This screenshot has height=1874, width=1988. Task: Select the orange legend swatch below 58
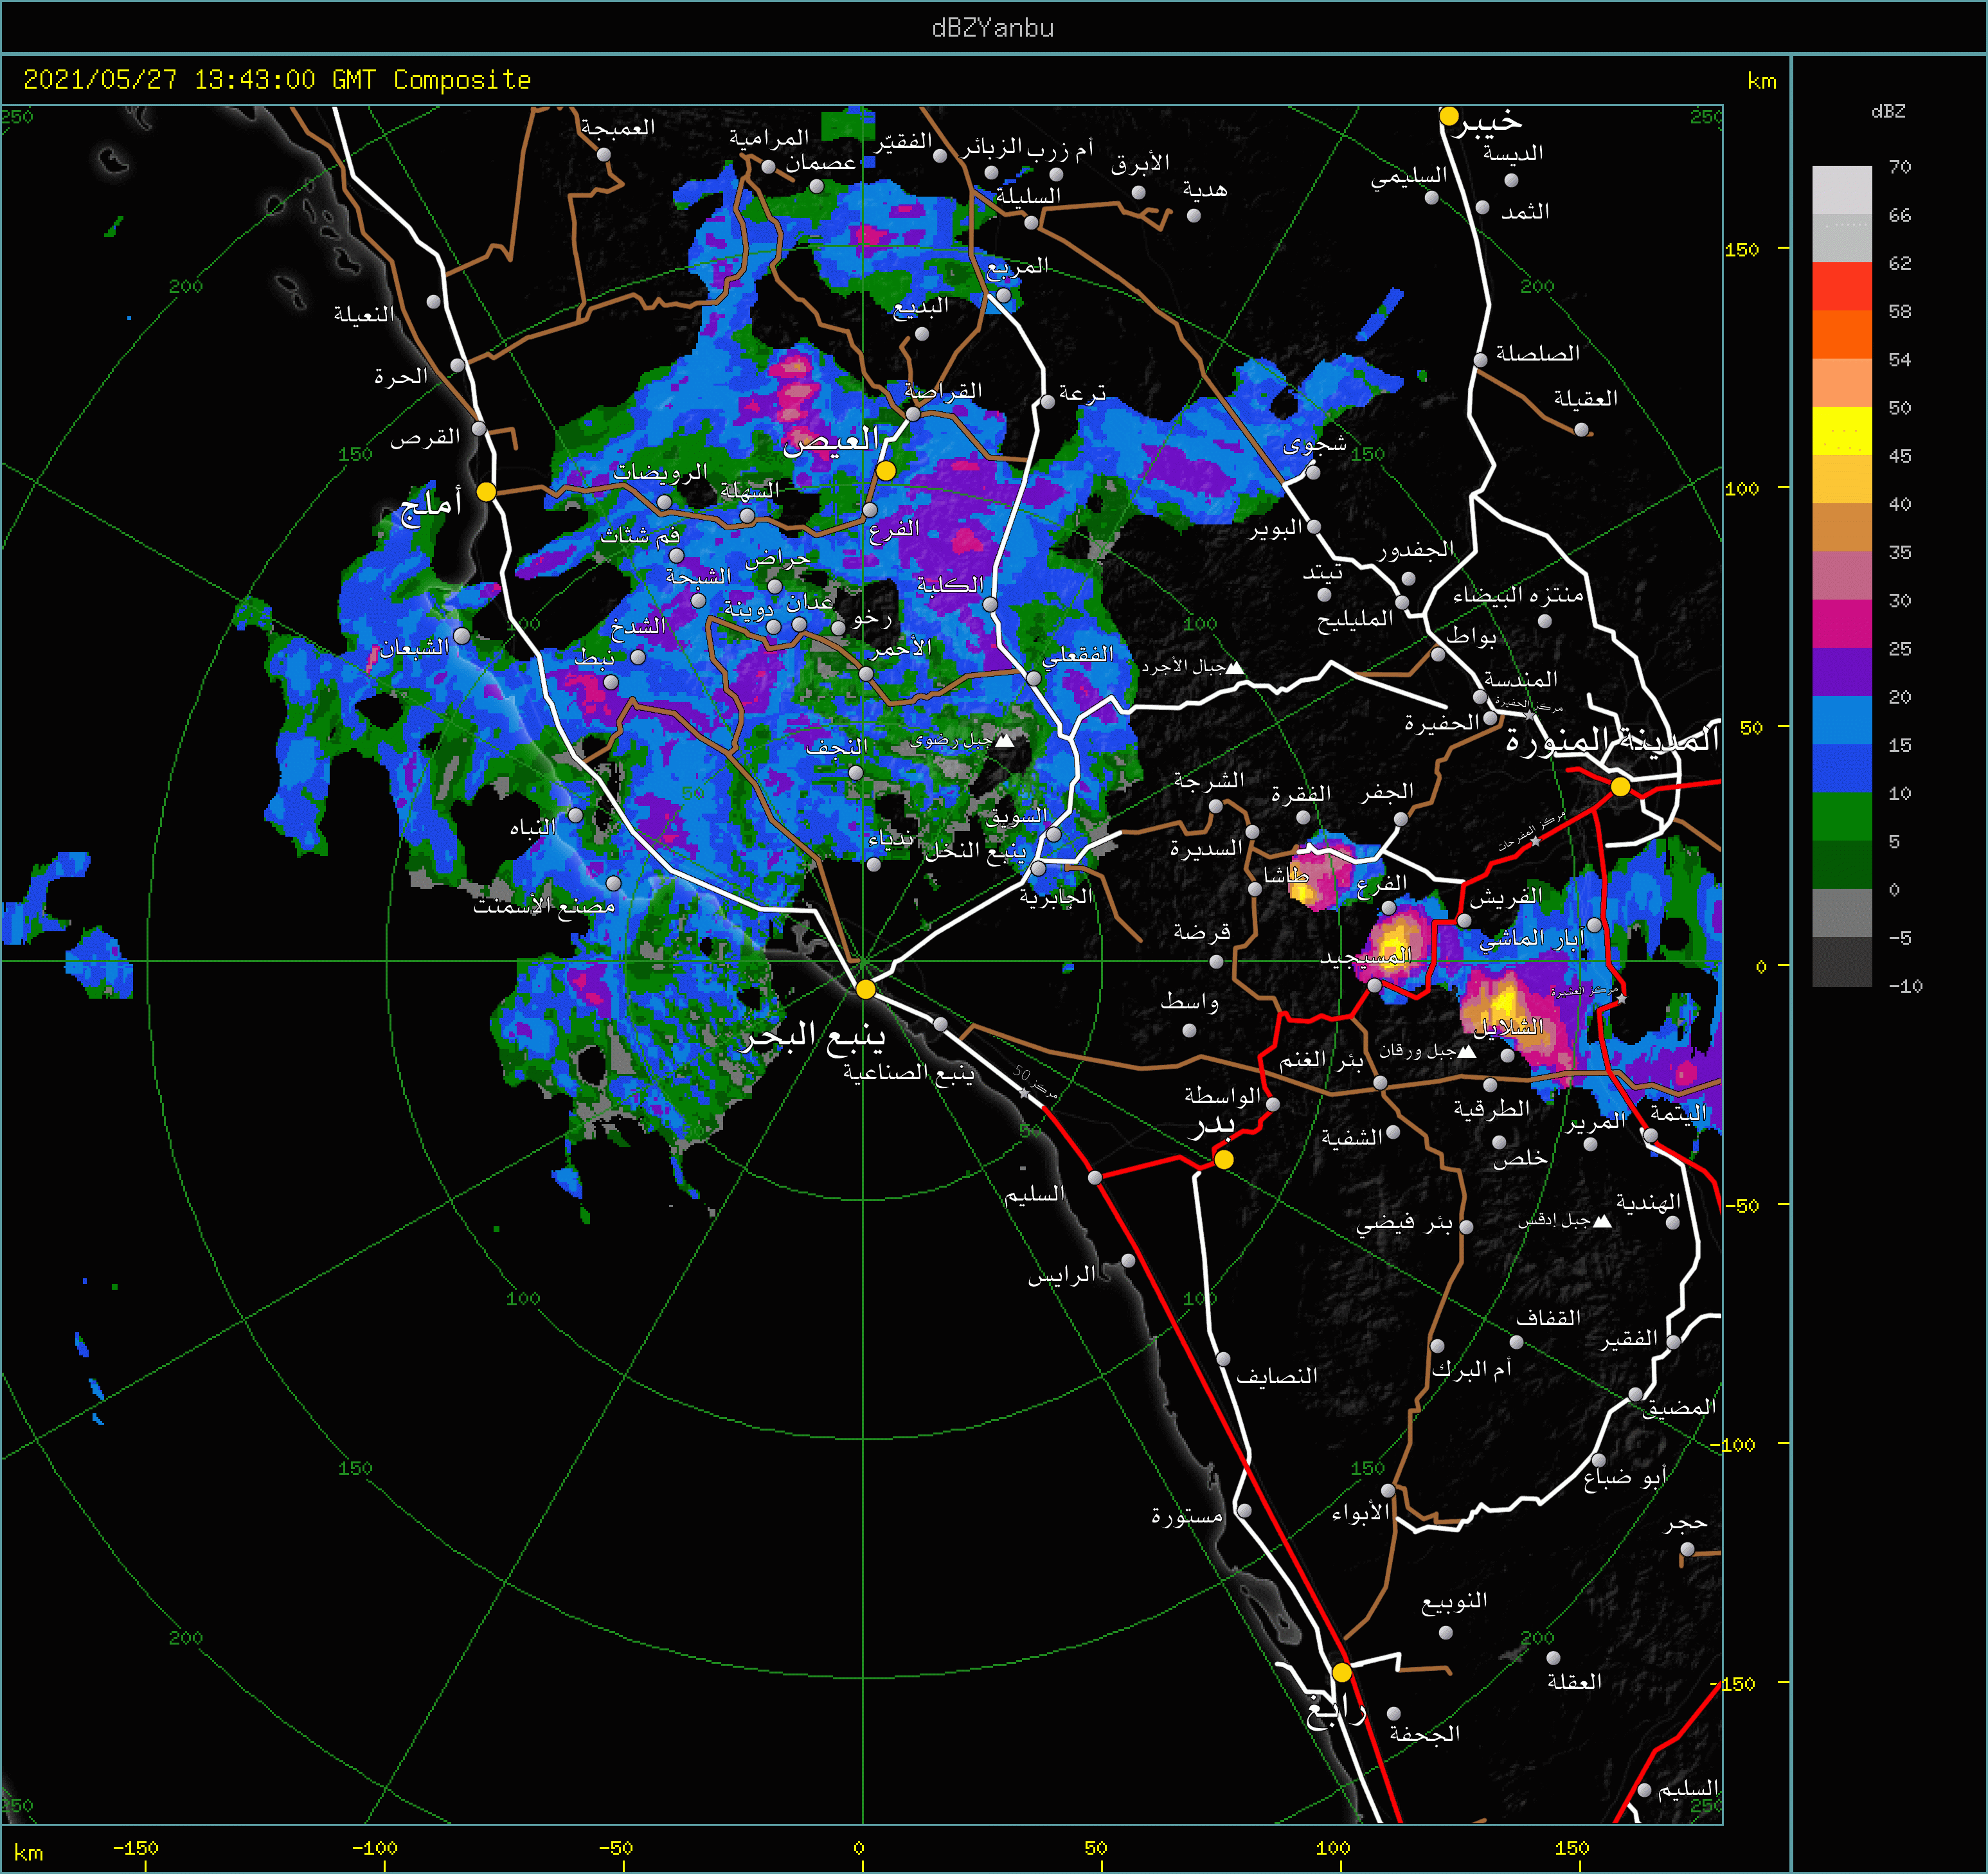(x=1842, y=334)
